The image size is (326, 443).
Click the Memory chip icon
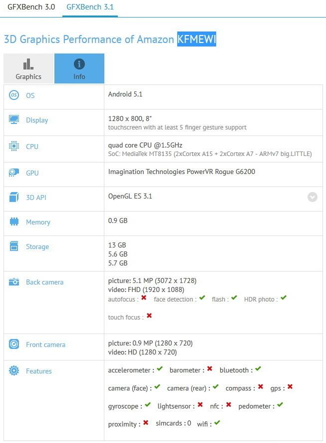click(x=14, y=221)
